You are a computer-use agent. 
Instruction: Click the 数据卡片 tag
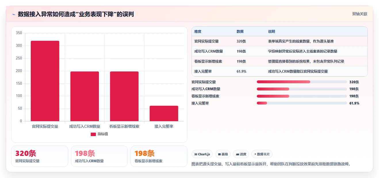click(262, 154)
